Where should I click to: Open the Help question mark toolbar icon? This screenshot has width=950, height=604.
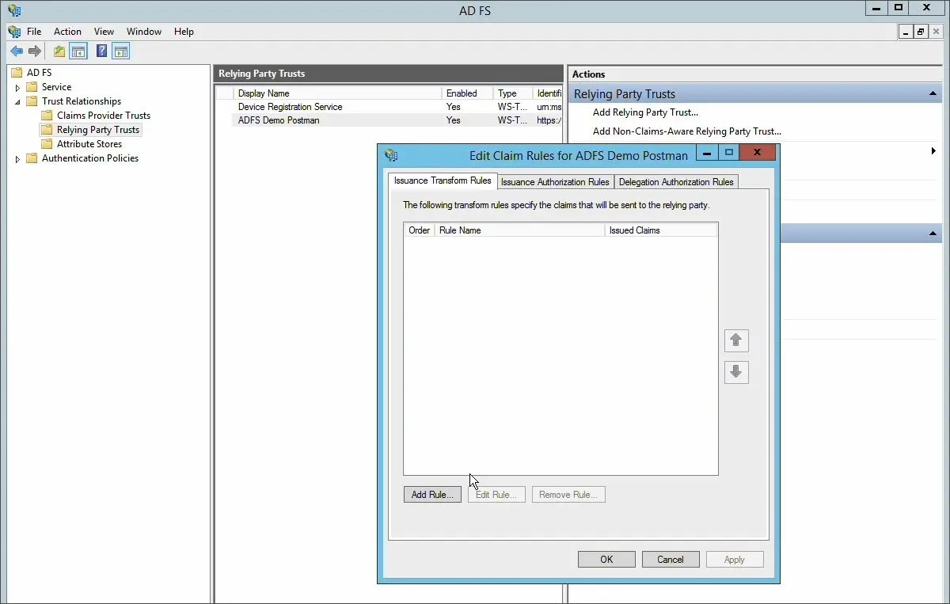pyautogui.click(x=101, y=51)
